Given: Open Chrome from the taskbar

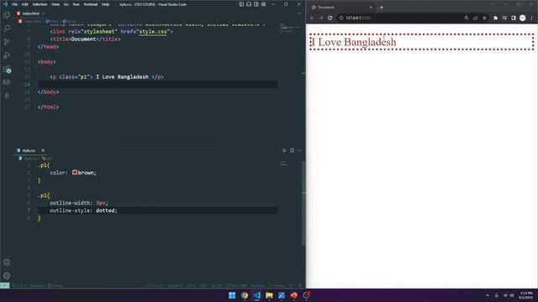Looking at the screenshot, I should (245, 295).
